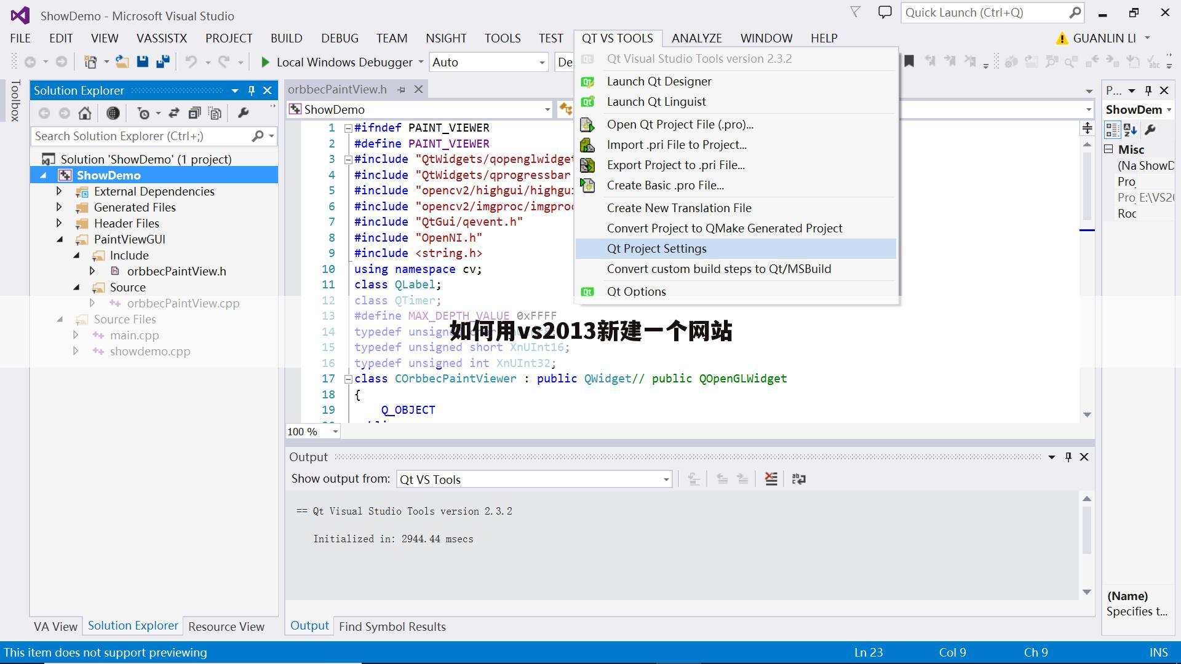1181x664 pixels.
Task: Sync with Active Document in Solution Explorer
Action: (174, 113)
